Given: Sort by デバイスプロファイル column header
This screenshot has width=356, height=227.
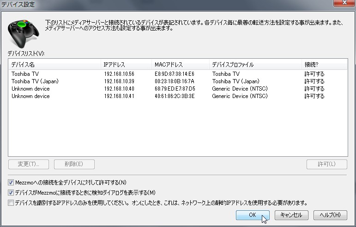Looking at the screenshot, I should [x=255, y=65].
